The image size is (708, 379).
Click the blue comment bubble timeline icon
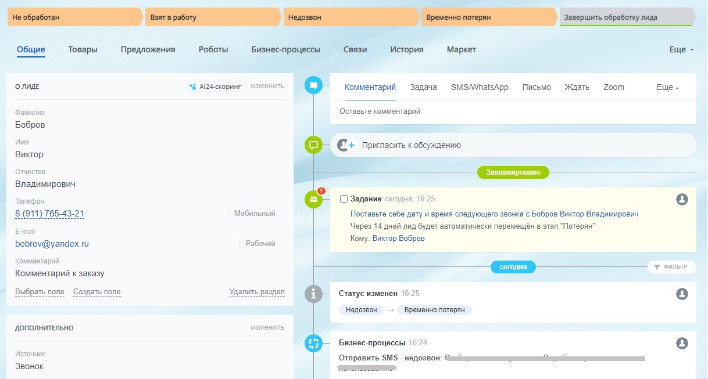click(314, 86)
